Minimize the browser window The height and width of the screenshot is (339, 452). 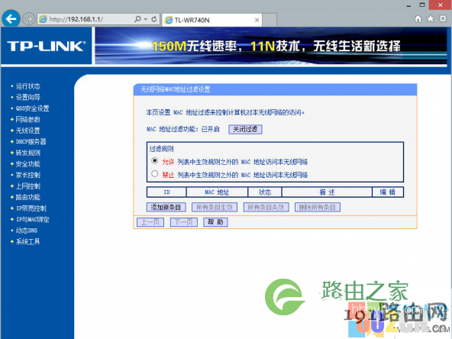point(408,5)
